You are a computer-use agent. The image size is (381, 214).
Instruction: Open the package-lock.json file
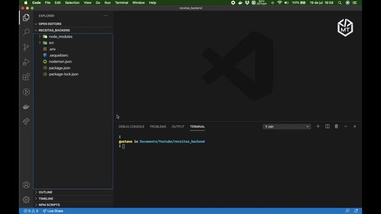point(64,74)
